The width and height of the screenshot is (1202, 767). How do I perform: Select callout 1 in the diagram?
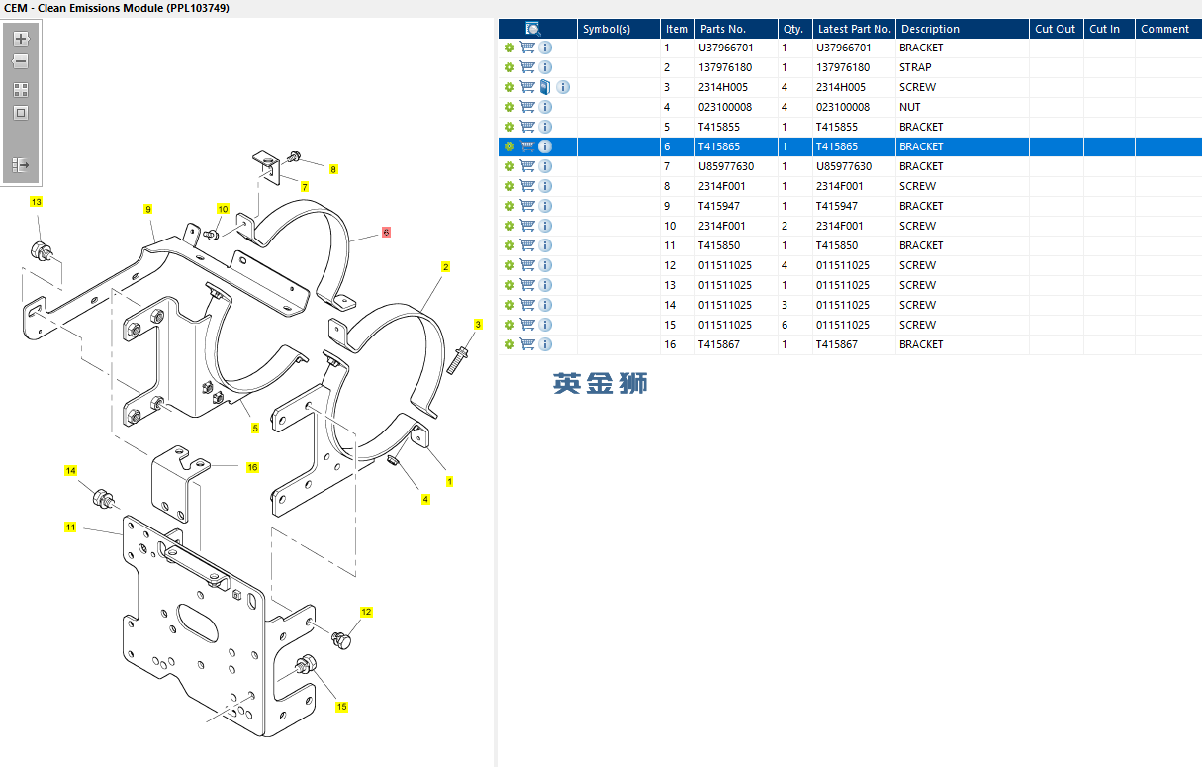pos(450,482)
